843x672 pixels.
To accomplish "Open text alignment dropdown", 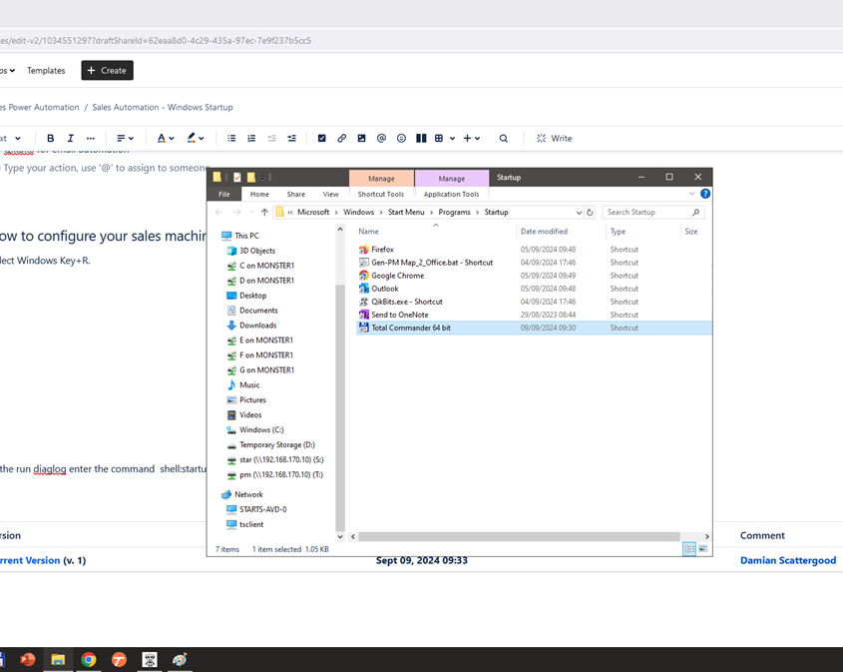I will (125, 138).
